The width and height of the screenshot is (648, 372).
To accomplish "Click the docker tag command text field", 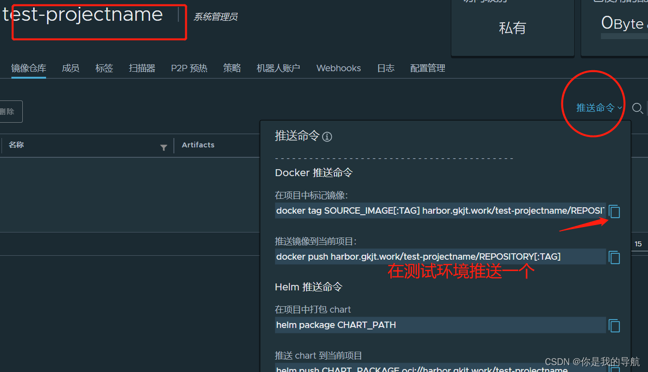I will click(x=440, y=211).
